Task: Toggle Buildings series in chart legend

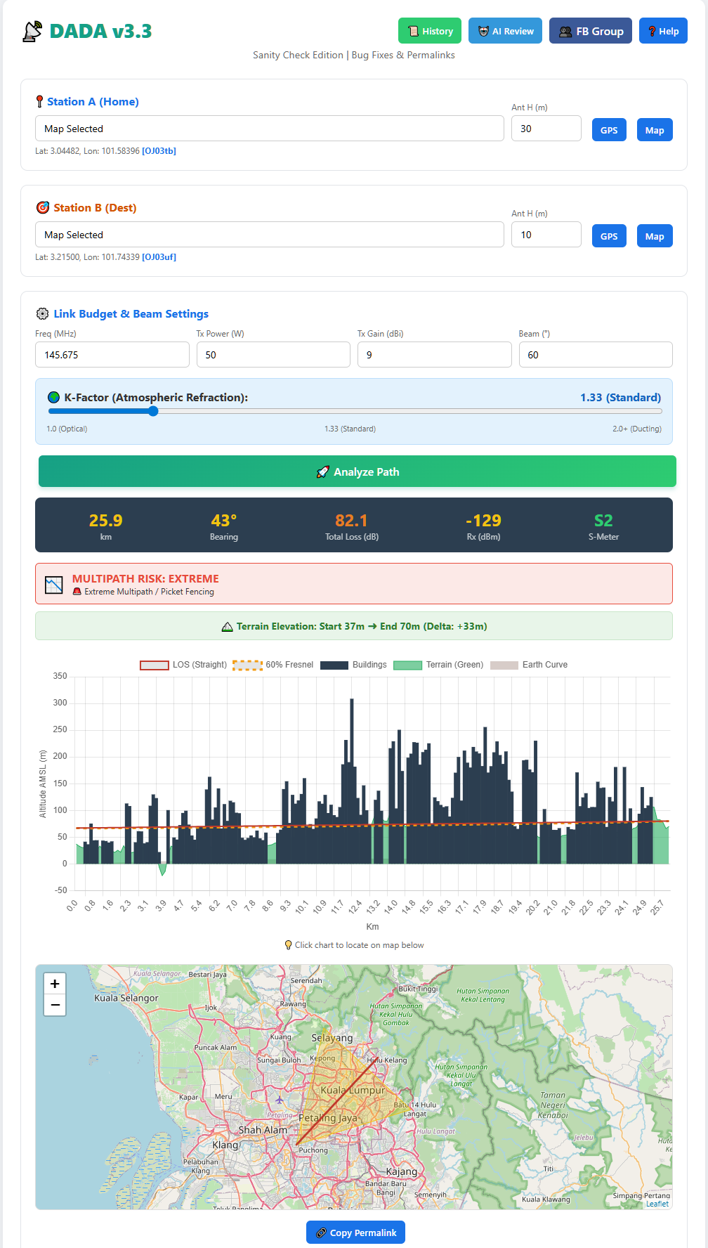Action: [353, 665]
